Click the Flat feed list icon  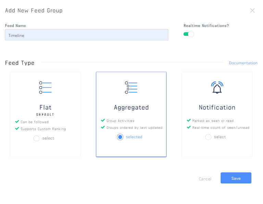tap(45, 88)
